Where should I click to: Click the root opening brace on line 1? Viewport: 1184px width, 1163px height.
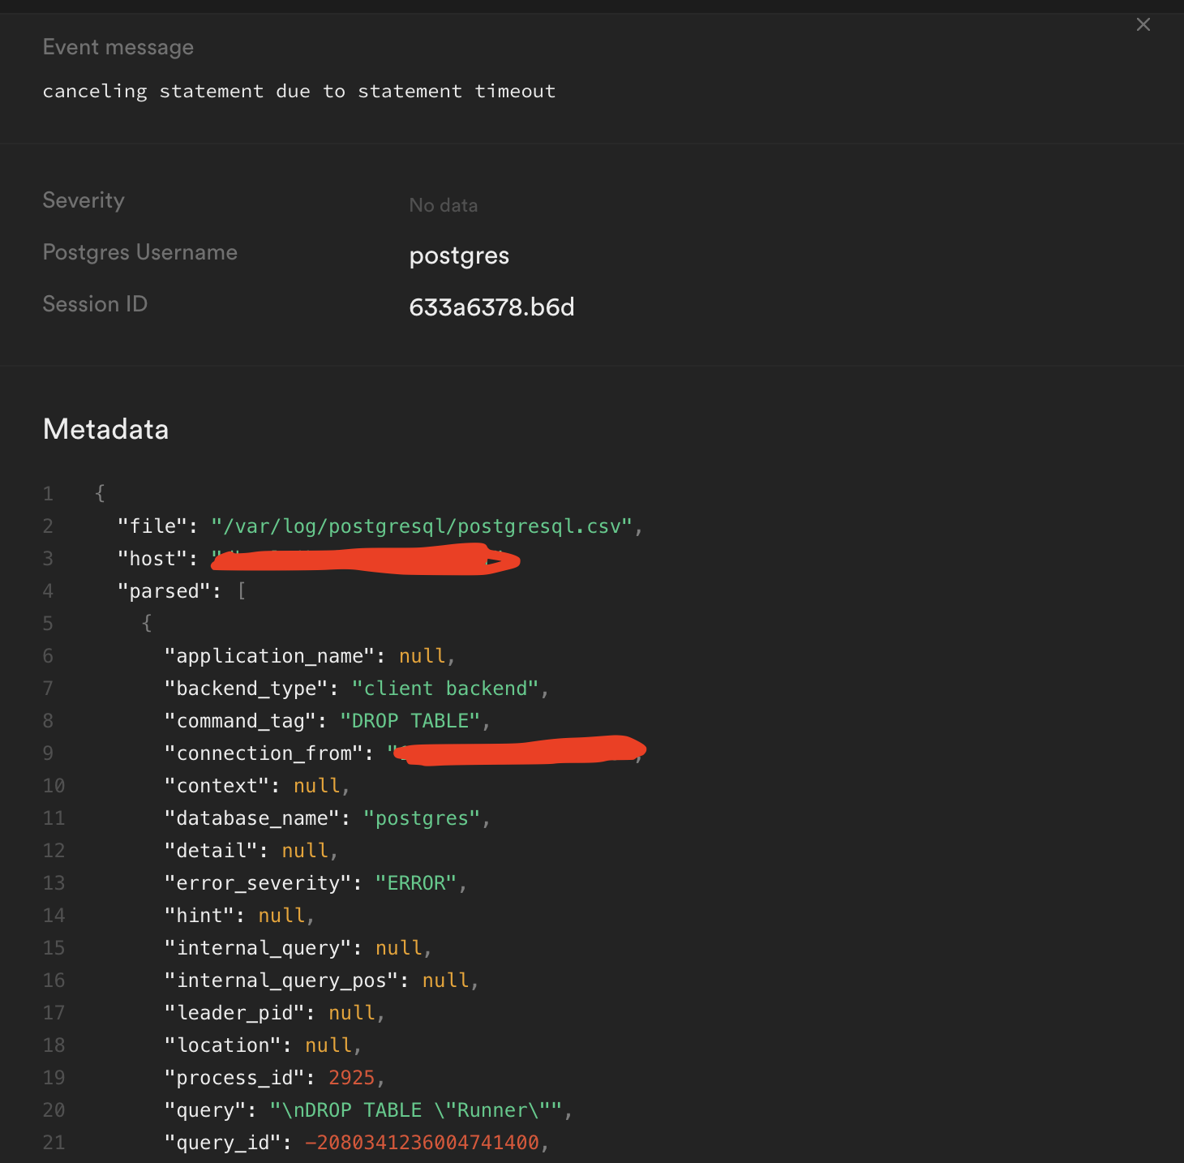pyautogui.click(x=100, y=493)
